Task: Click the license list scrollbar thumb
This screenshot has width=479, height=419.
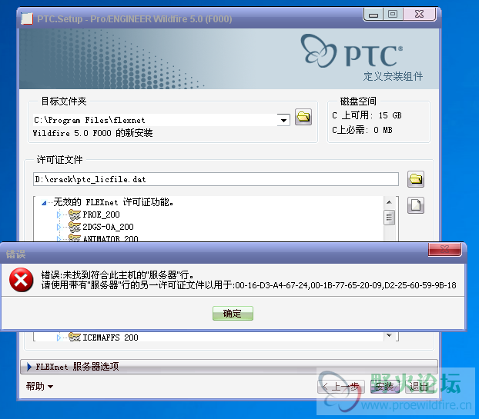Action: [389, 218]
